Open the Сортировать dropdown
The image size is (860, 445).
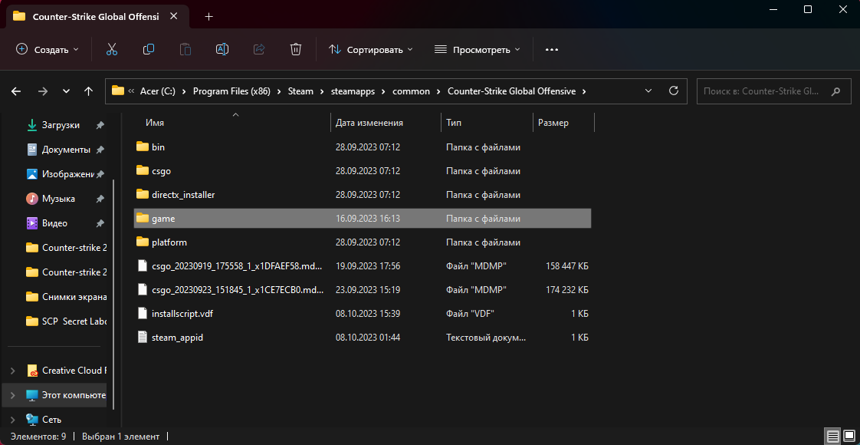pyautogui.click(x=370, y=49)
